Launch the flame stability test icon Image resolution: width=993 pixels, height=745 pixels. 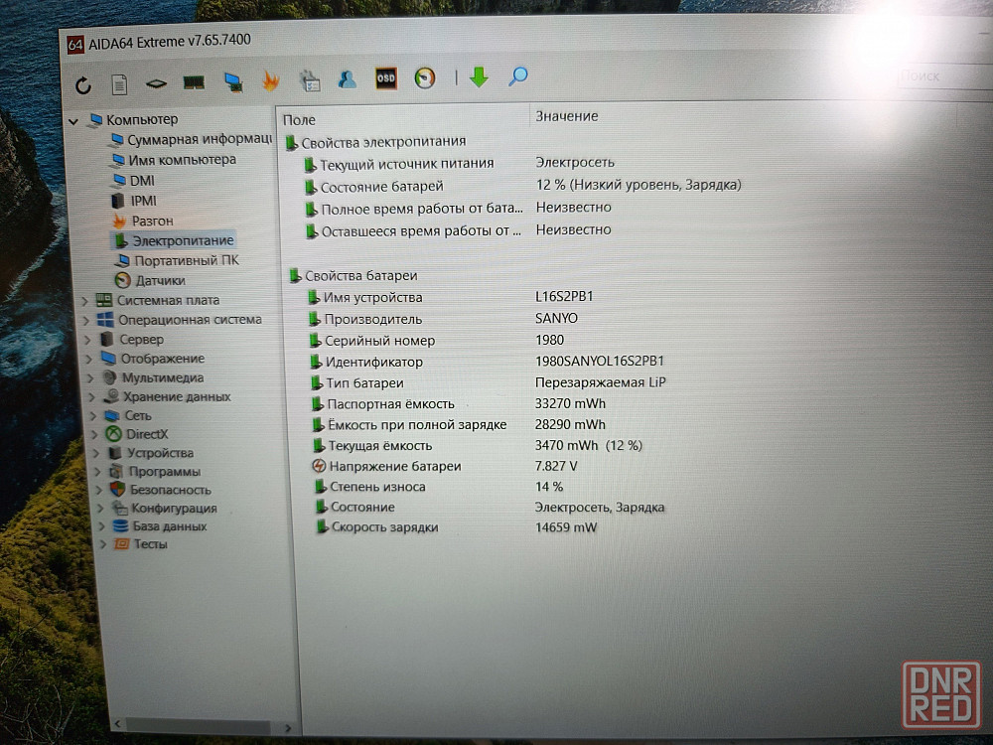tap(271, 80)
